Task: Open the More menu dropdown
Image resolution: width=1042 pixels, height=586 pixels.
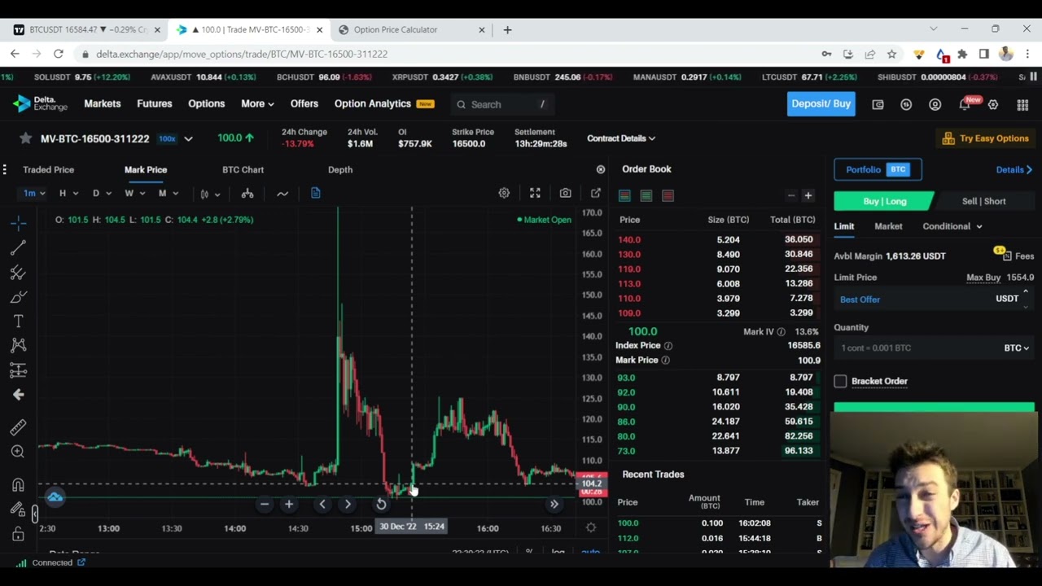Action: click(x=257, y=104)
